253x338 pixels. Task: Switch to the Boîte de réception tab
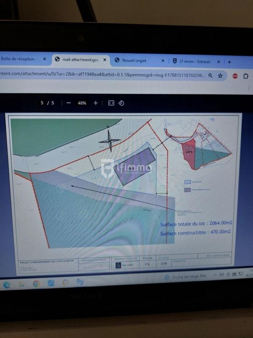point(19,59)
